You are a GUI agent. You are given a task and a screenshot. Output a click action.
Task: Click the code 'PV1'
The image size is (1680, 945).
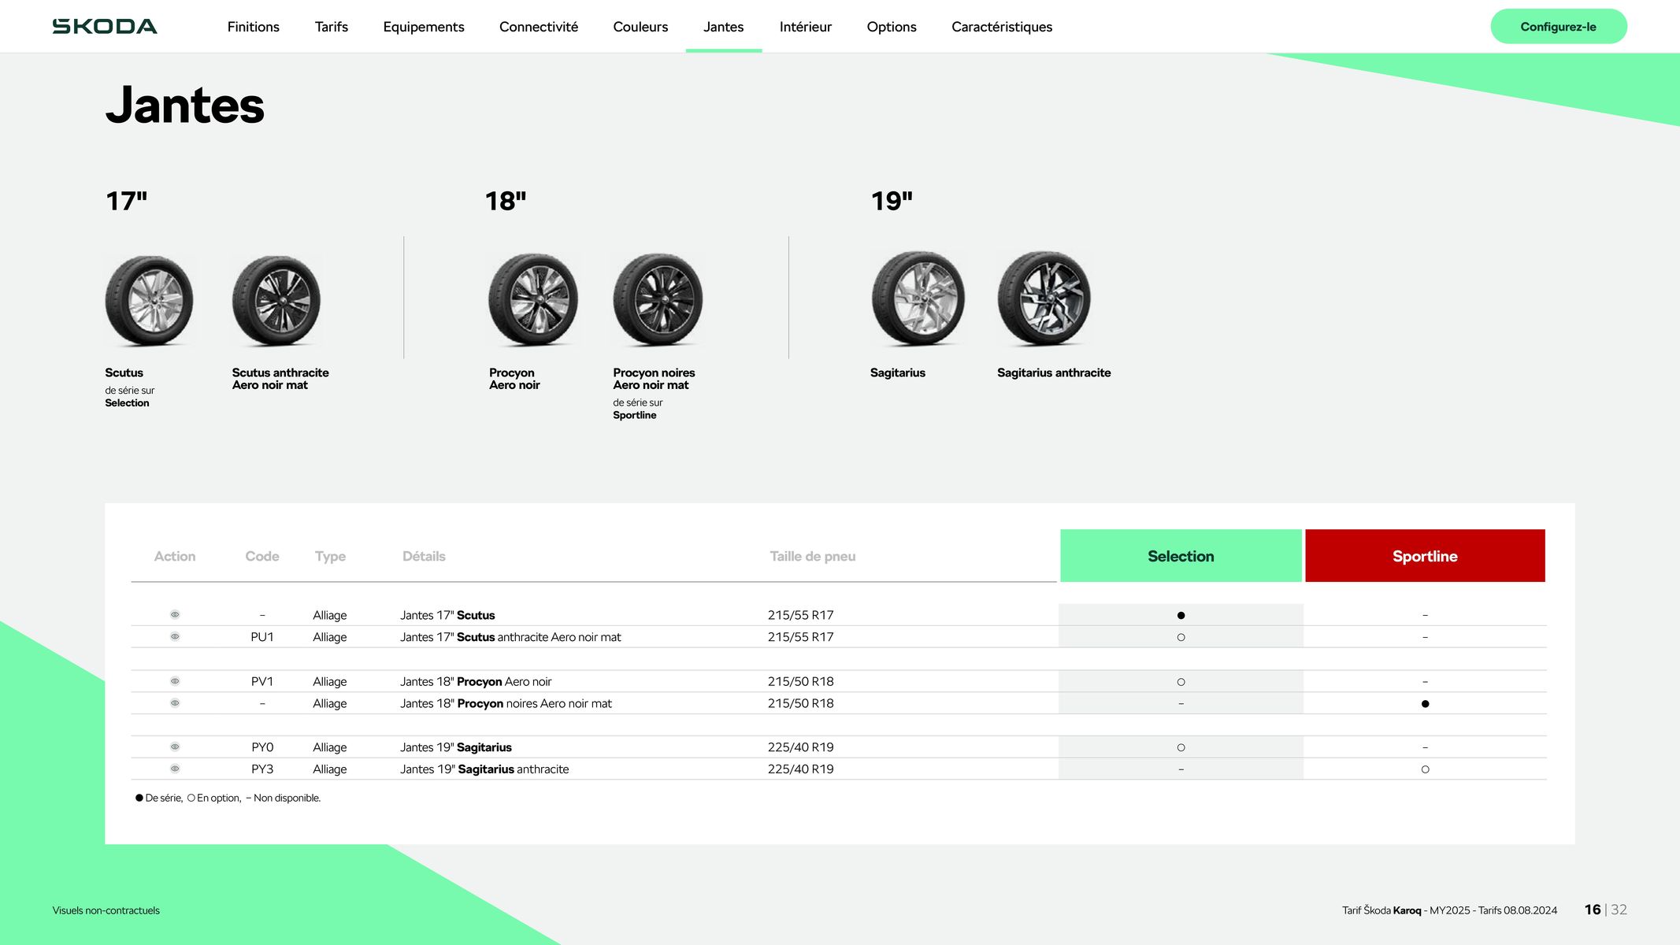262,682
